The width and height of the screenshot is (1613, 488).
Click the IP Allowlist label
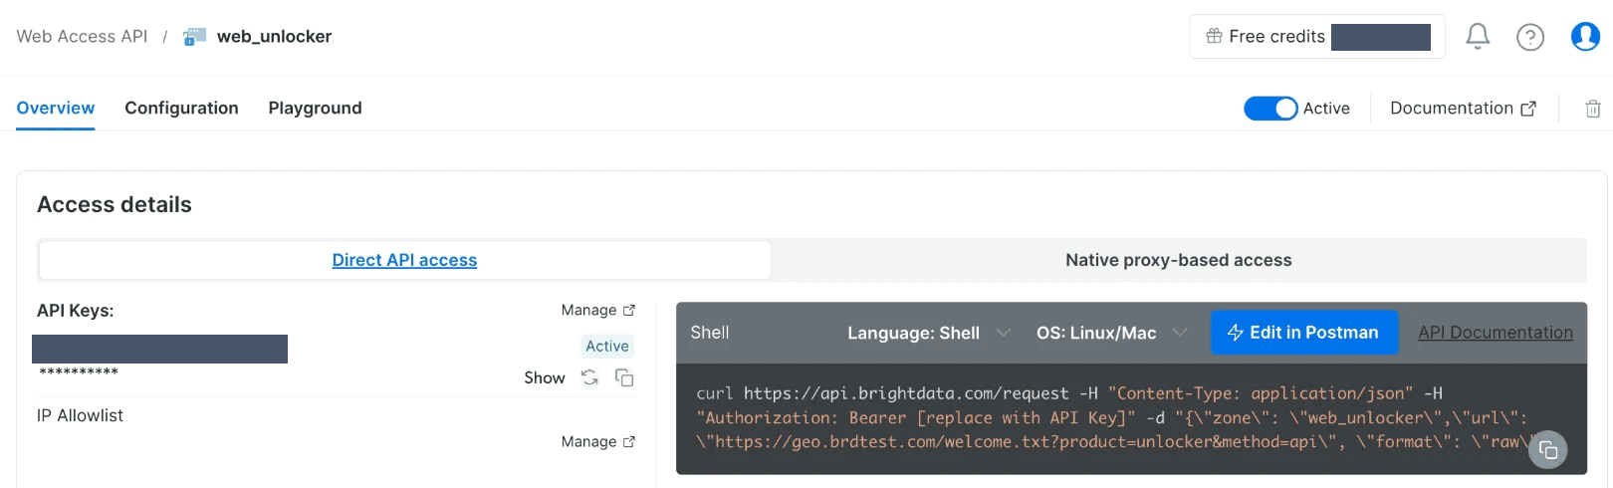coord(80,415)
